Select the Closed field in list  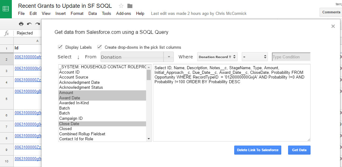(x=102, y=129)
